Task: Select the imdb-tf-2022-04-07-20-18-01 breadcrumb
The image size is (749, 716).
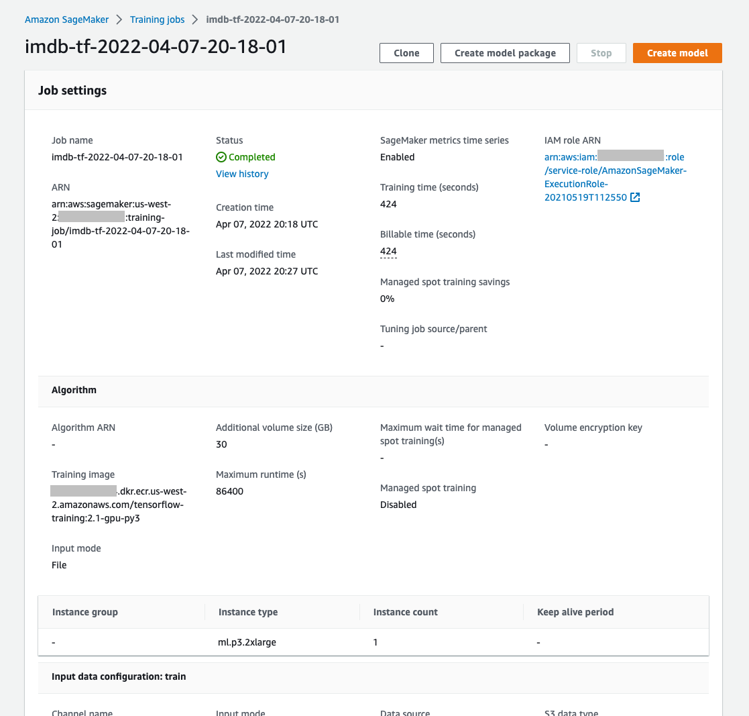Action: 273,19
